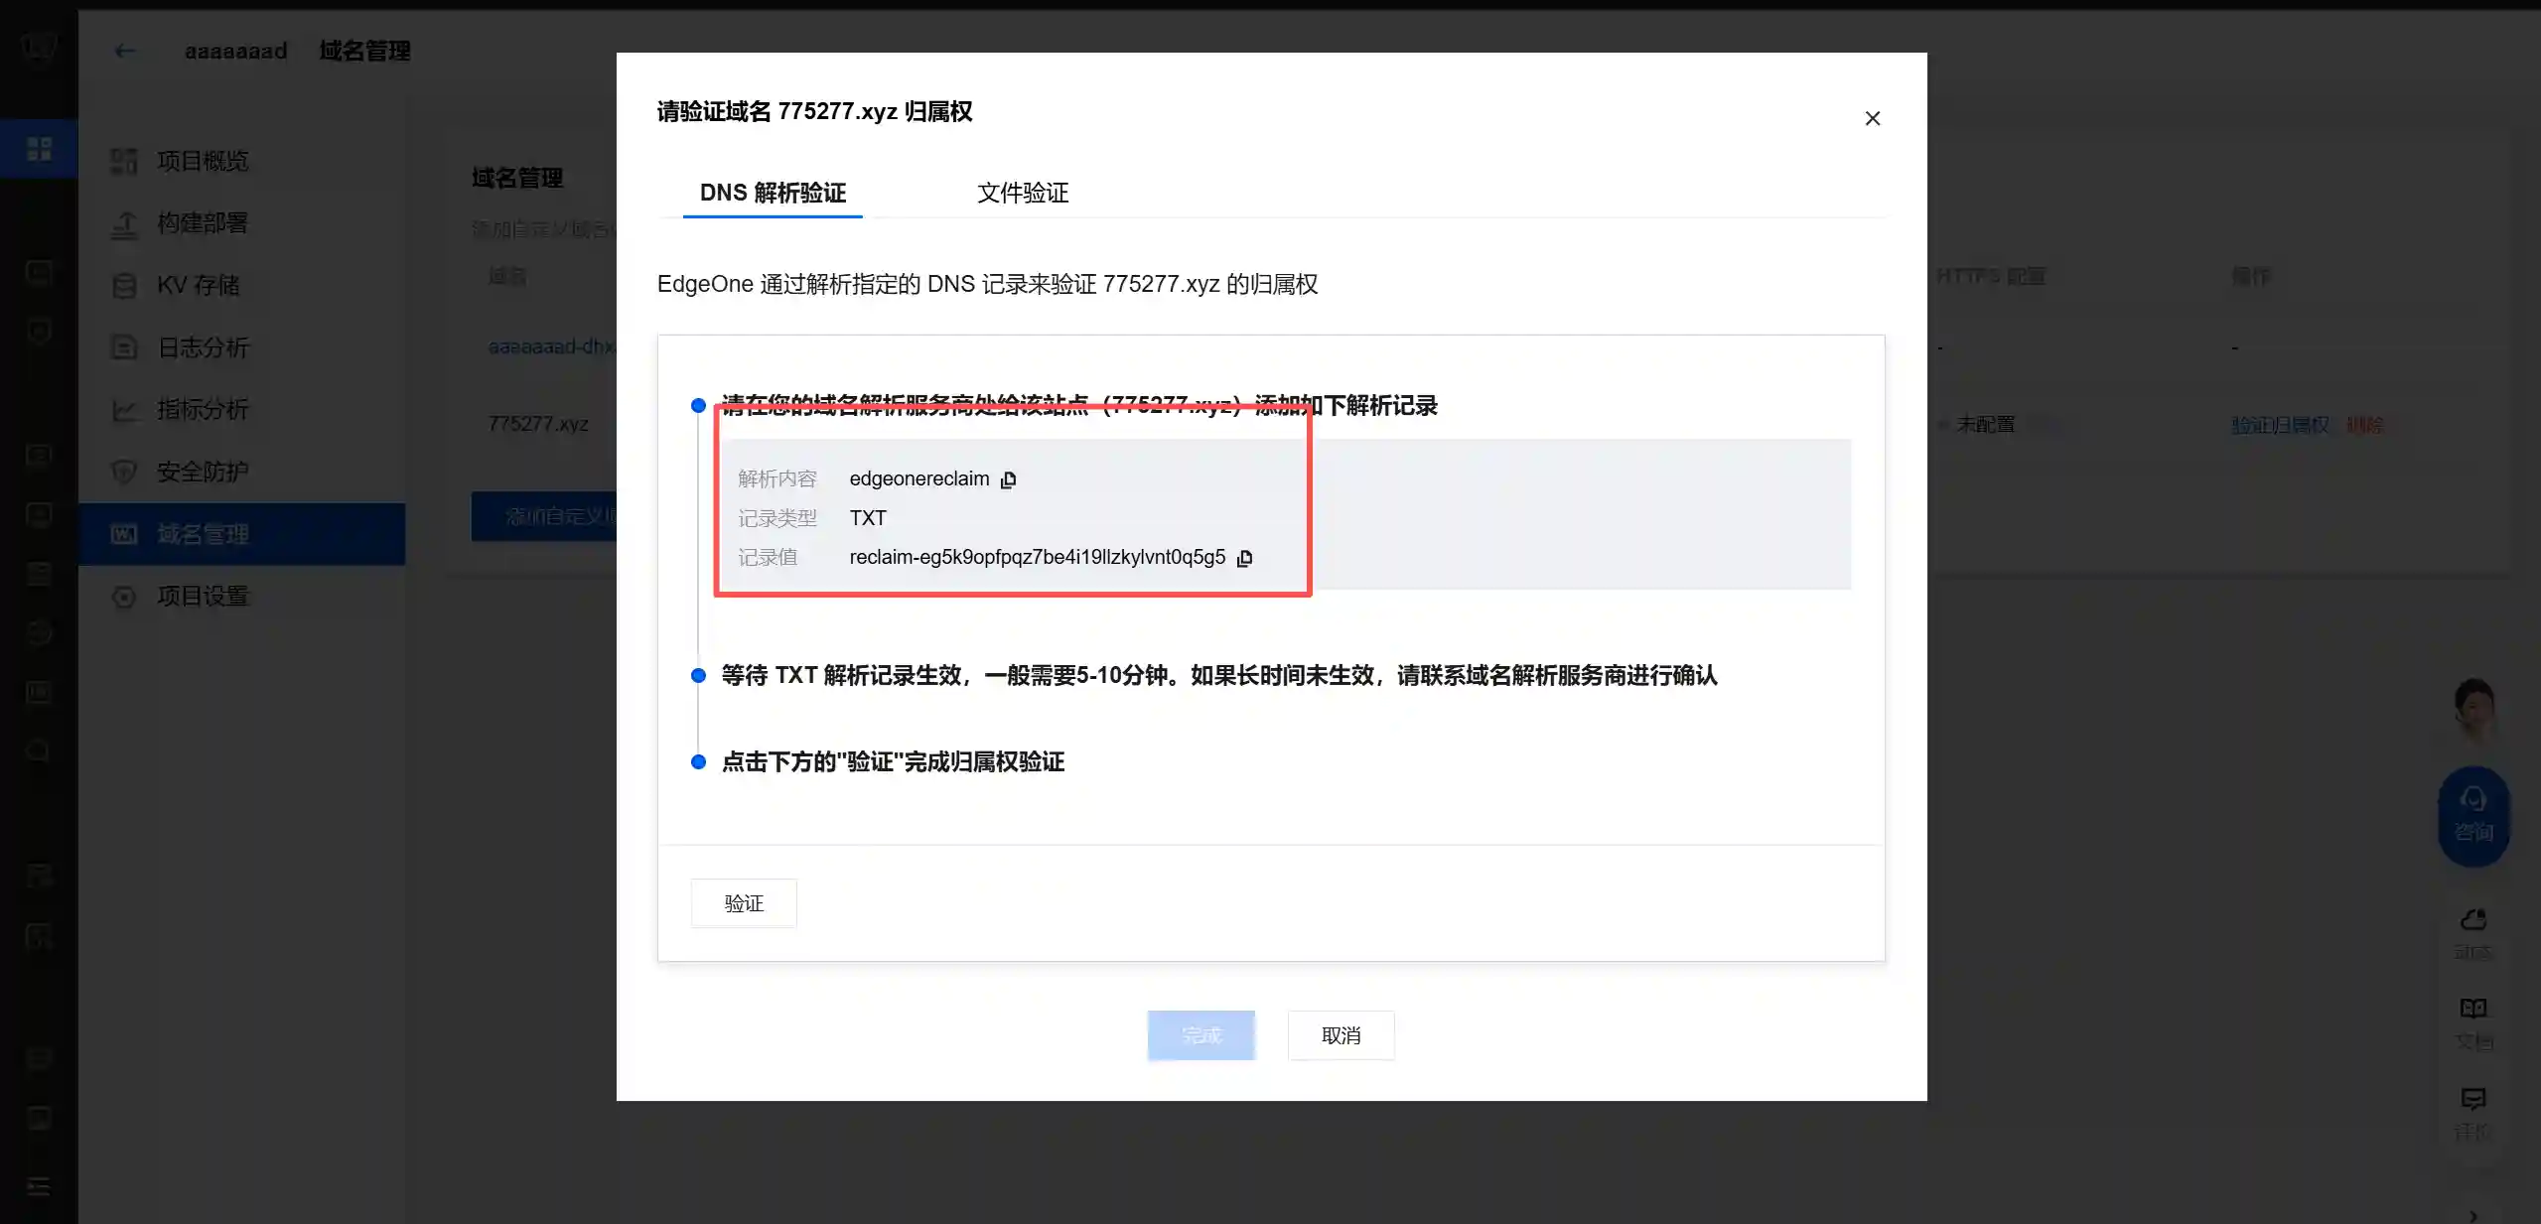Image resolution: width=2541 pixels, height=1224 pixels.
Task: Click the cloud icon on right rail
Action: 2473,919
